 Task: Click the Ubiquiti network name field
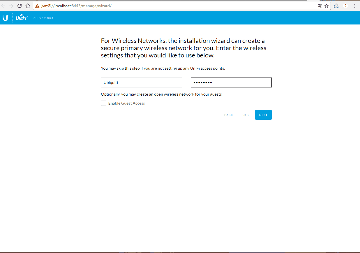[x=141, y=82]
